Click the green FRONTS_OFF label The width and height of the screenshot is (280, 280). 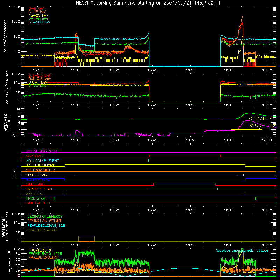coord(37,198)
